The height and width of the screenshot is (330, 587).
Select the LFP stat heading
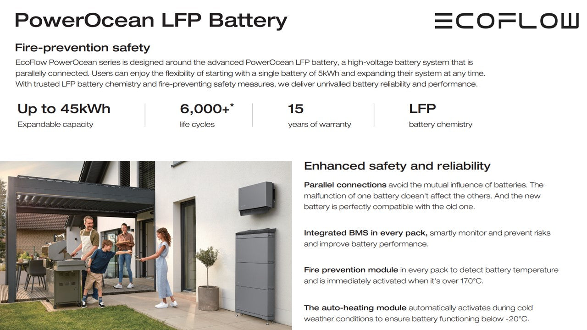[422, 109]
